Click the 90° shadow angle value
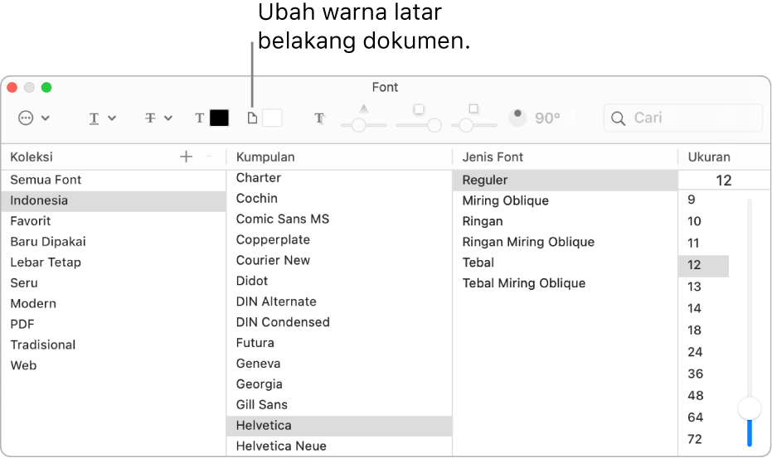 click(x=548, y=118)
